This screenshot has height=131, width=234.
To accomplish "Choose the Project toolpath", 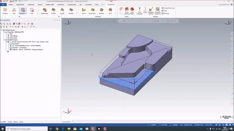I will point(62,11).
